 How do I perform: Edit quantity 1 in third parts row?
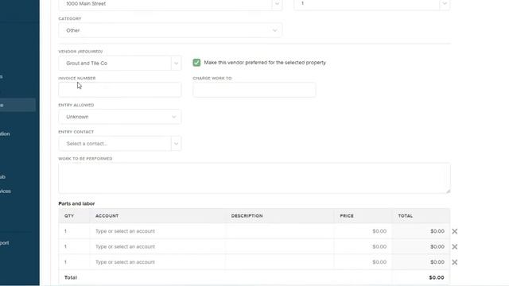pyautogui.click(x=74, y=262)
